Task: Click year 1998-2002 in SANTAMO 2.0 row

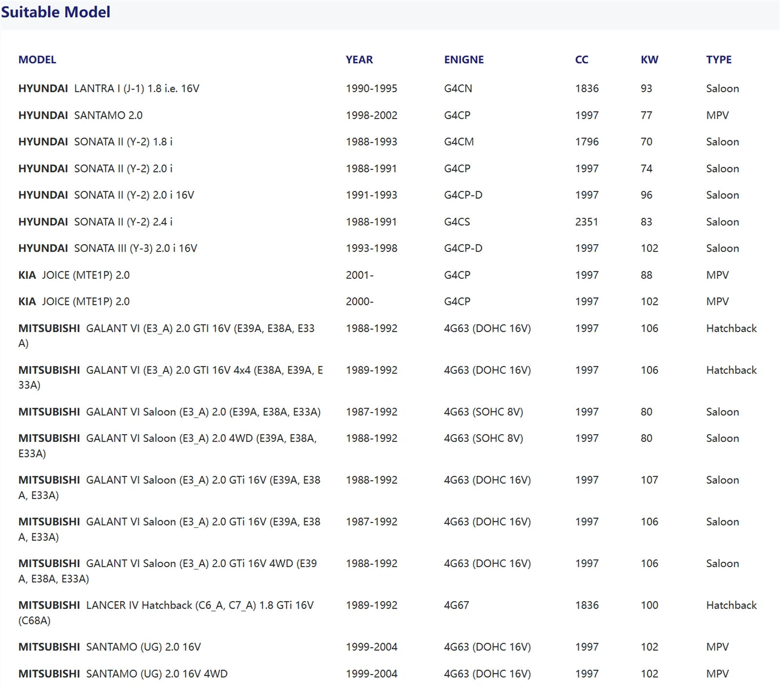Action: coord(371,115)
